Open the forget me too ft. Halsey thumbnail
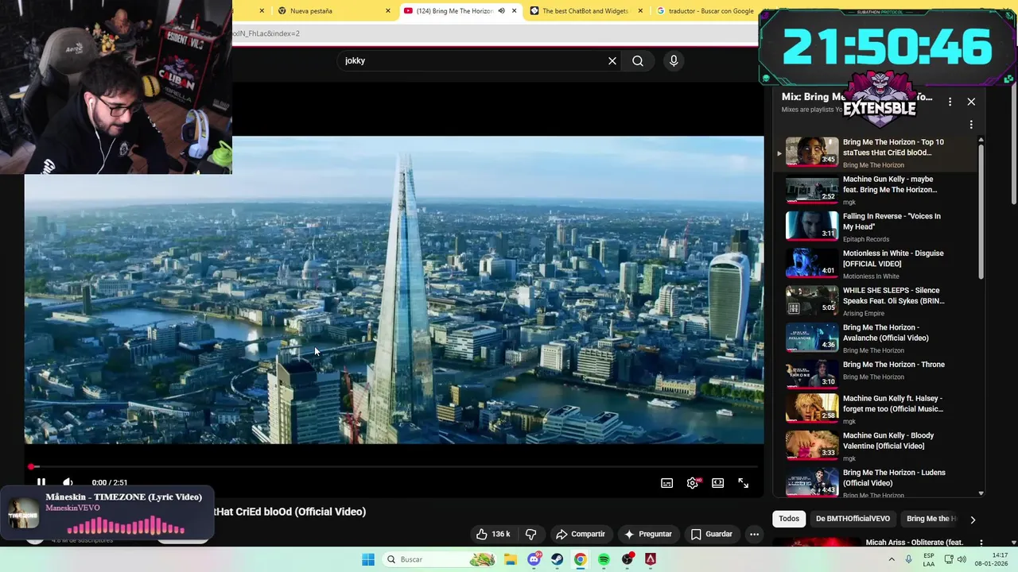 coord(812,408)
